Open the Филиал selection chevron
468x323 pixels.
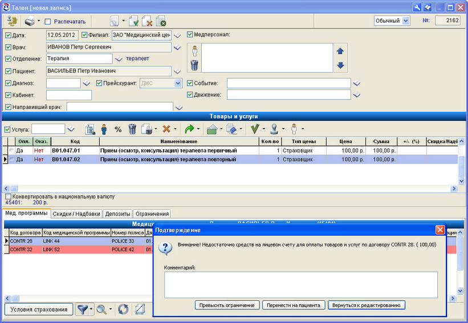pyautogui.click(x=177, y=35)
